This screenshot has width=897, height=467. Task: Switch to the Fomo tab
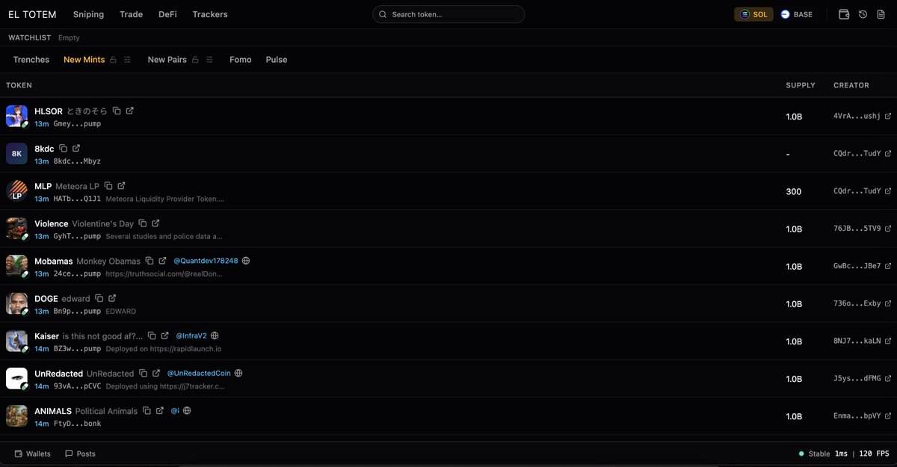tap(241, 60)
